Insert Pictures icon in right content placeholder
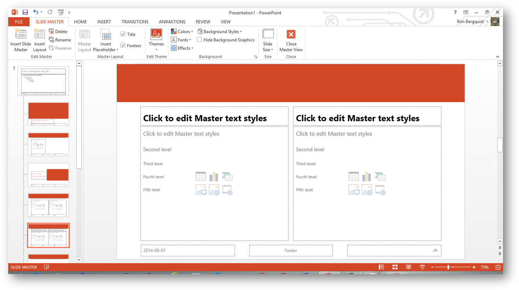Image resolution: width=519 pixels, height=290 pixels. (x=354, y=190)
